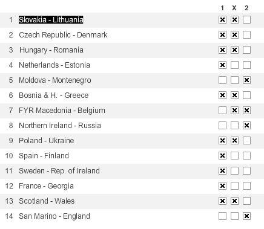Tick away win (2) for Czech Republic - Denmark
264x229 pixels.
(x=246, y=35)
